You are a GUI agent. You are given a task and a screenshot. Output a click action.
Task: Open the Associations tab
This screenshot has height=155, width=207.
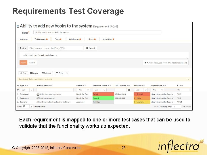[x=108, y=39]
